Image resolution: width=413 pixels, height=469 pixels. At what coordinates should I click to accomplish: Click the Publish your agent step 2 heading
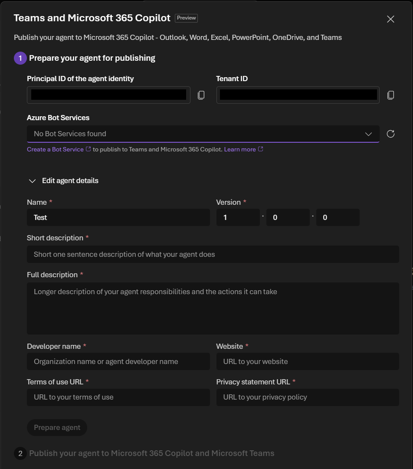[x=152, y=453]
